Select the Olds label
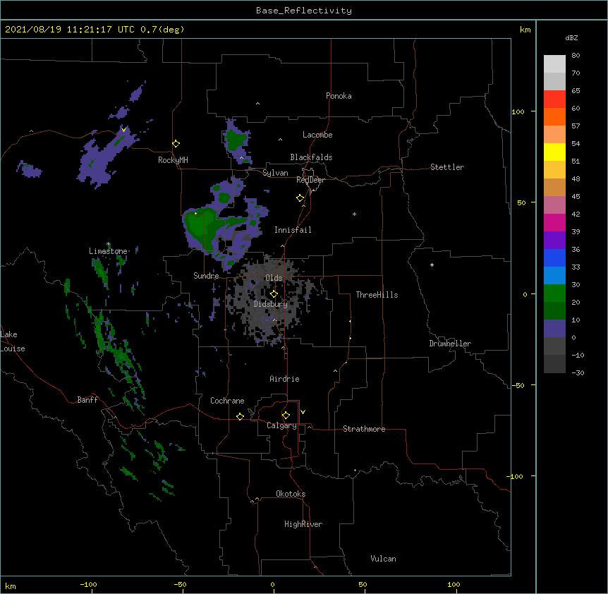 274,278
